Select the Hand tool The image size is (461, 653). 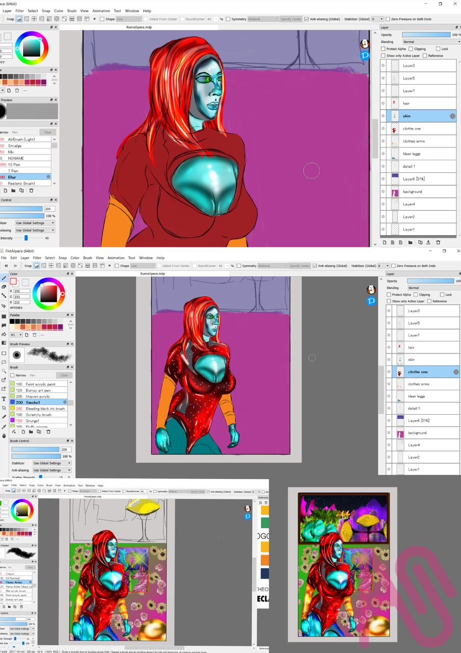[x=4, y=436]
